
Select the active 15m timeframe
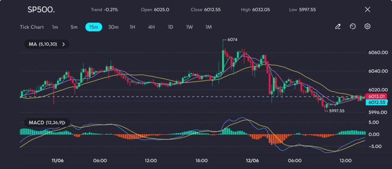[x=93, y=27]
